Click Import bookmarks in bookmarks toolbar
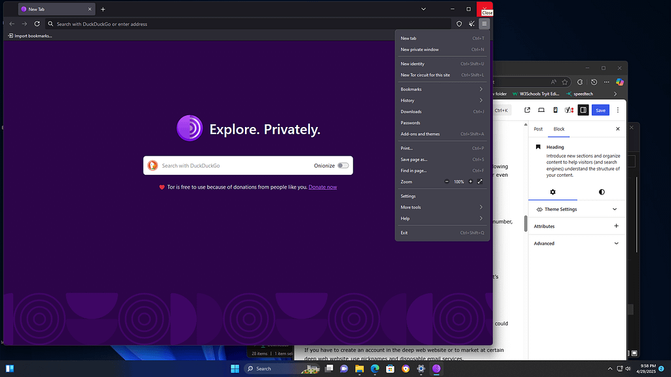671x377 pixels. click(30, 36)
